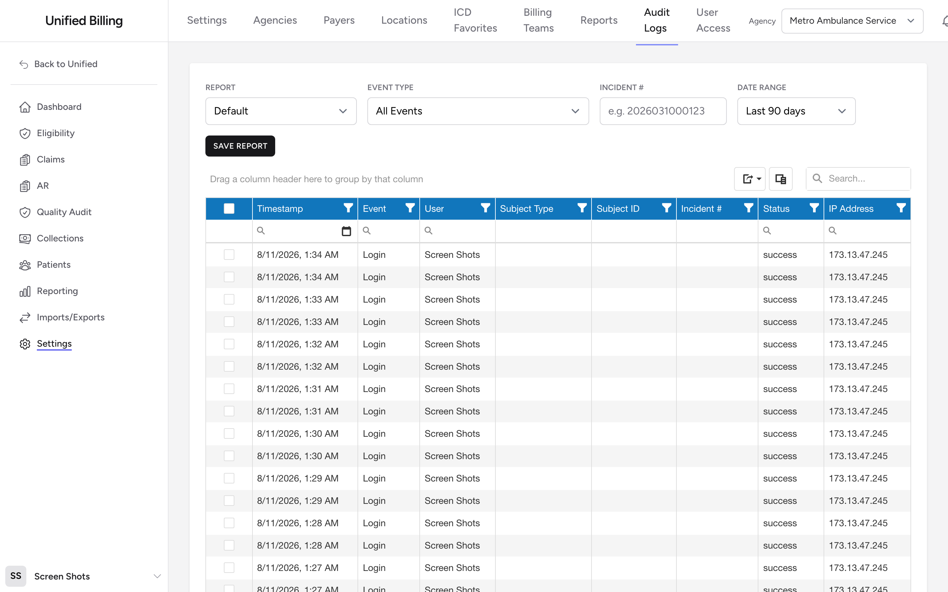This screenshot has height=592, width=948.
Task: Check the first 1:34 AM login row
Action: click(229, 255)
